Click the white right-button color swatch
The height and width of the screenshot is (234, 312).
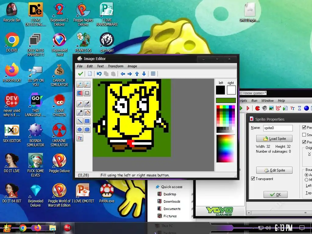coord(231,90)
